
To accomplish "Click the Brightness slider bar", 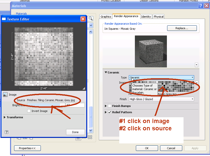I will pyautogui.click(x=46, y=105).
